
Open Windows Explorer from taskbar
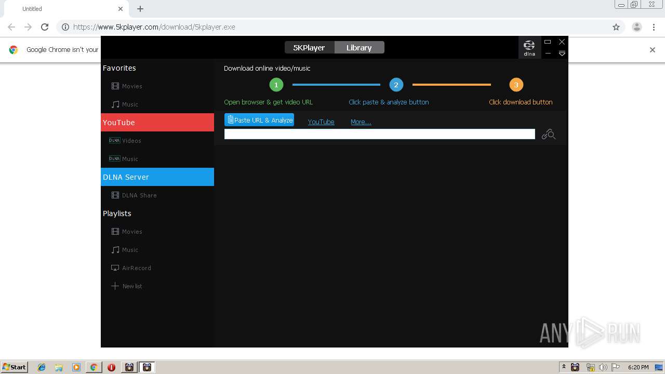[59, 367]
